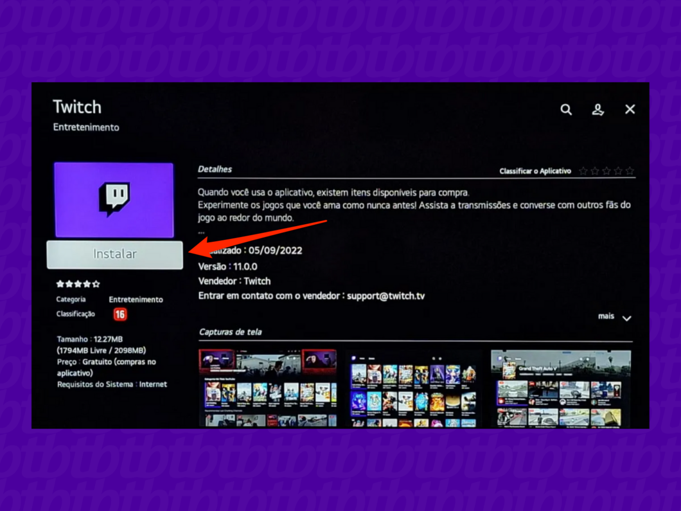Click the Capturas de tela heading
The width and height of the screenshot is (681, 511).
tap(230, 332)
